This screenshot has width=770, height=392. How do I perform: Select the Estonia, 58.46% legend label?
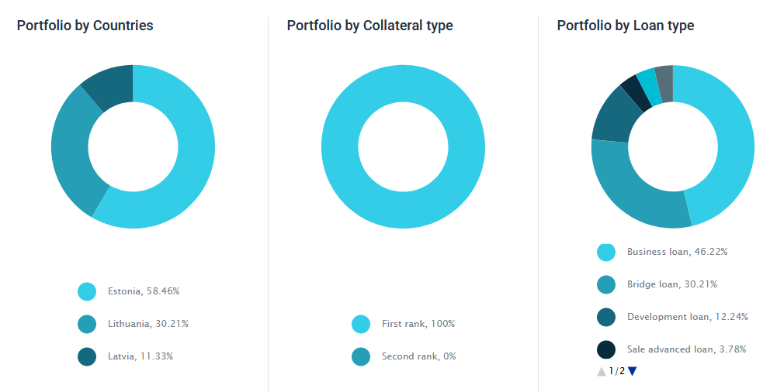(144, 291)
